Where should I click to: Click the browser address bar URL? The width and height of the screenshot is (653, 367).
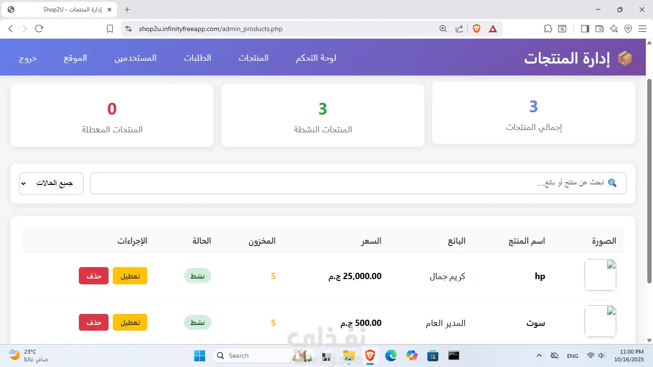[211, 29]
